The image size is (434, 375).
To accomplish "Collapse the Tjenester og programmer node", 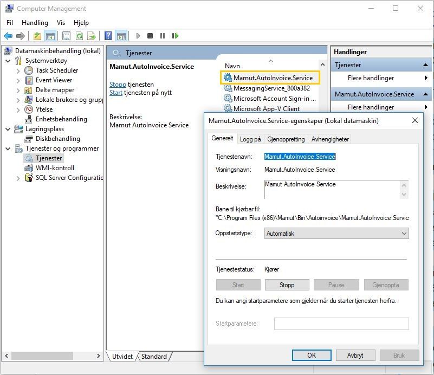I will (x=8, y=148).
